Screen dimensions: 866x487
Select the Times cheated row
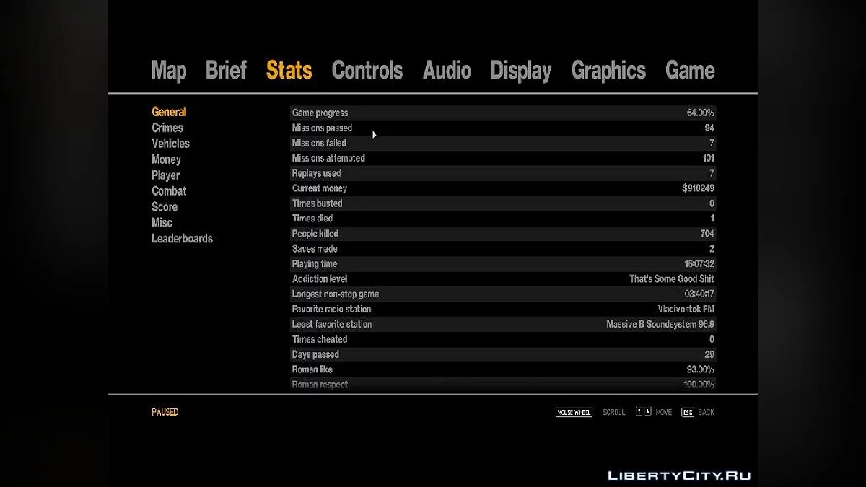503,340
